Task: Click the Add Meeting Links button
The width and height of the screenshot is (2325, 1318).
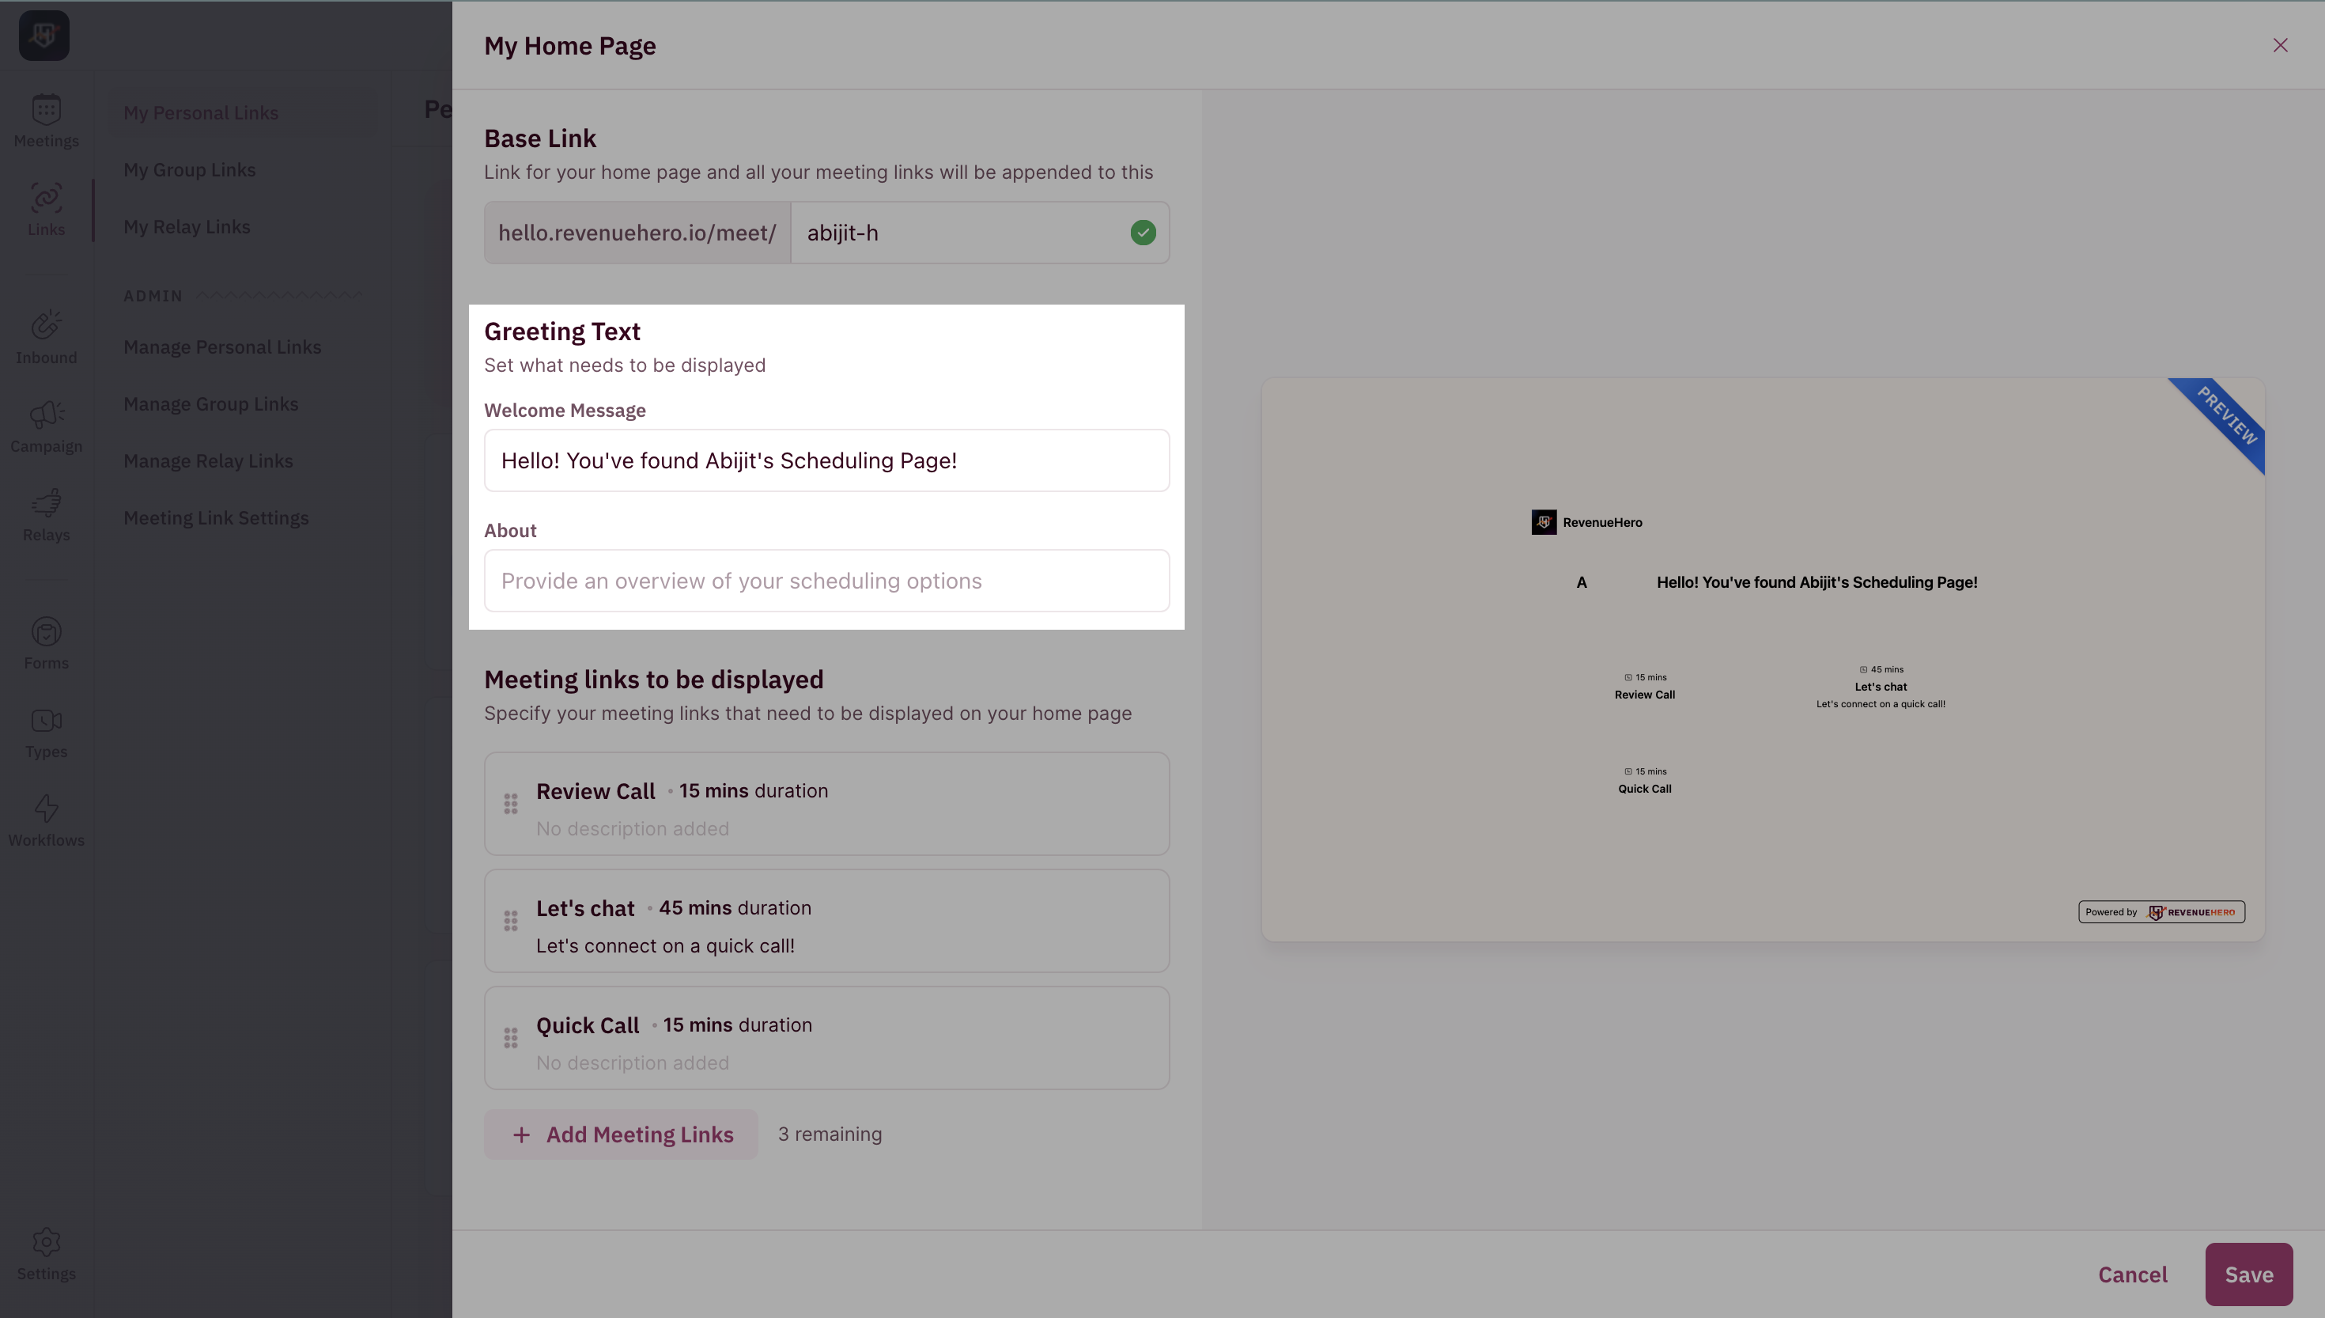Action: pyautogui.click(x=621, y=1134)
